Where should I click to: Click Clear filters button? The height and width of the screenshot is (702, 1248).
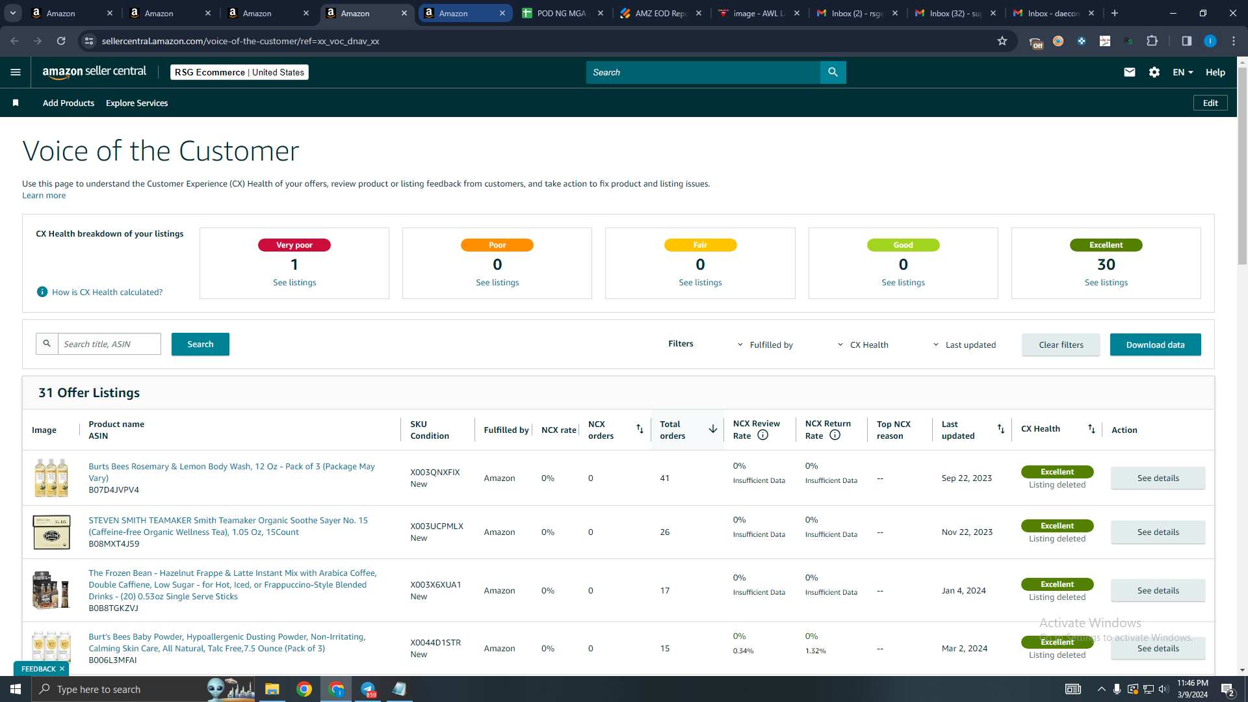[1061, 344]
